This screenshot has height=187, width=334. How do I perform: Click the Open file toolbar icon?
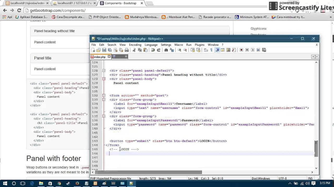click(98, 50)
